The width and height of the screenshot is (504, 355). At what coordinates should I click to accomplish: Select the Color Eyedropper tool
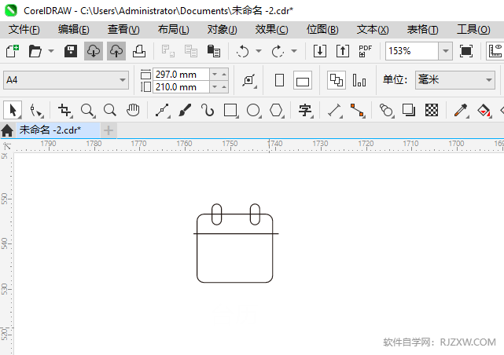pyautogui.click(x=461, y=111)
